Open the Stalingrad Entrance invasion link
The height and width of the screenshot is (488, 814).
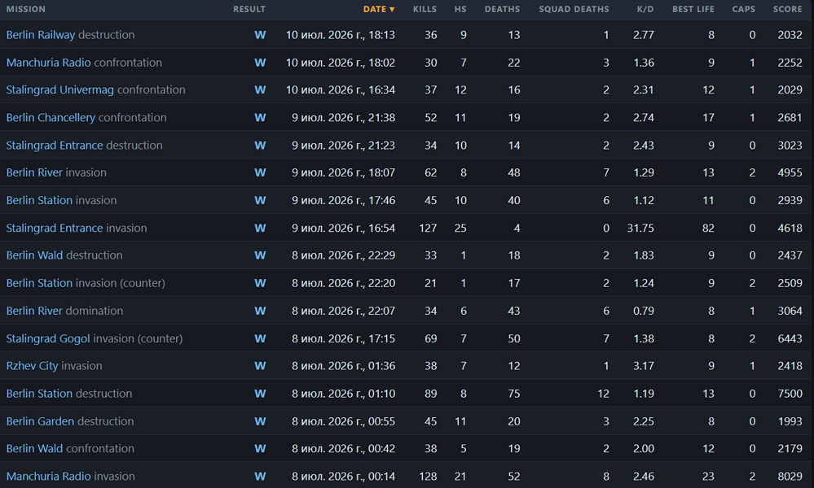77,228
